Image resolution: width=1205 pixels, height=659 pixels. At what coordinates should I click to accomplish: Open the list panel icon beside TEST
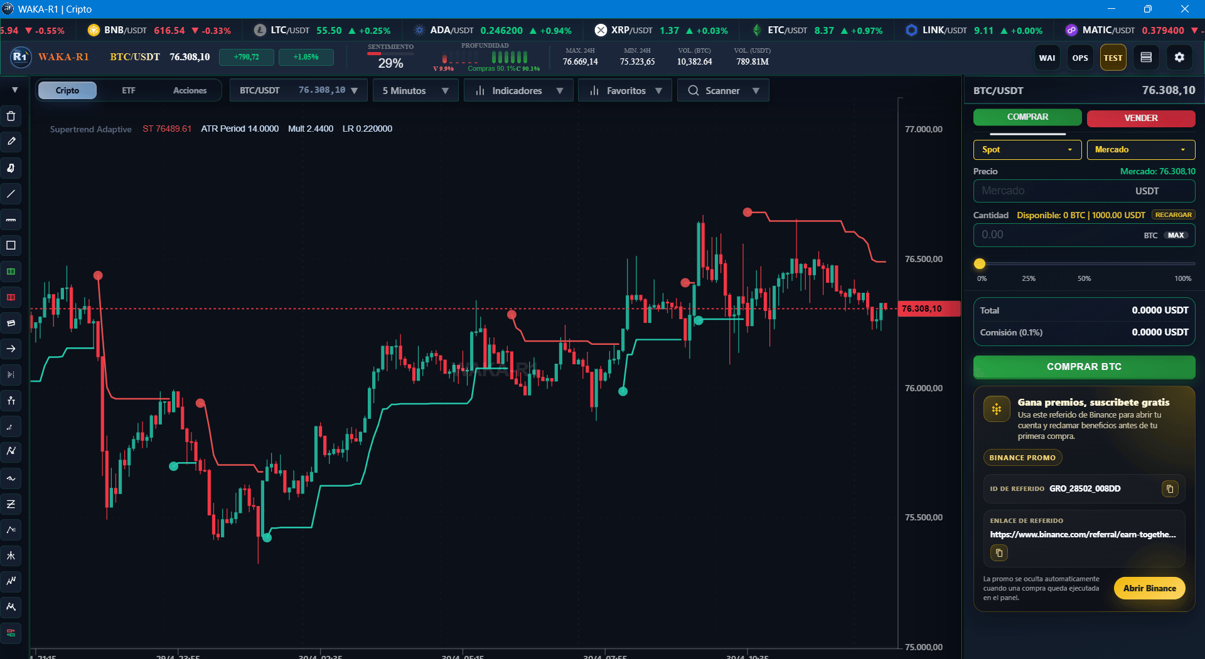click(1146, 58)
